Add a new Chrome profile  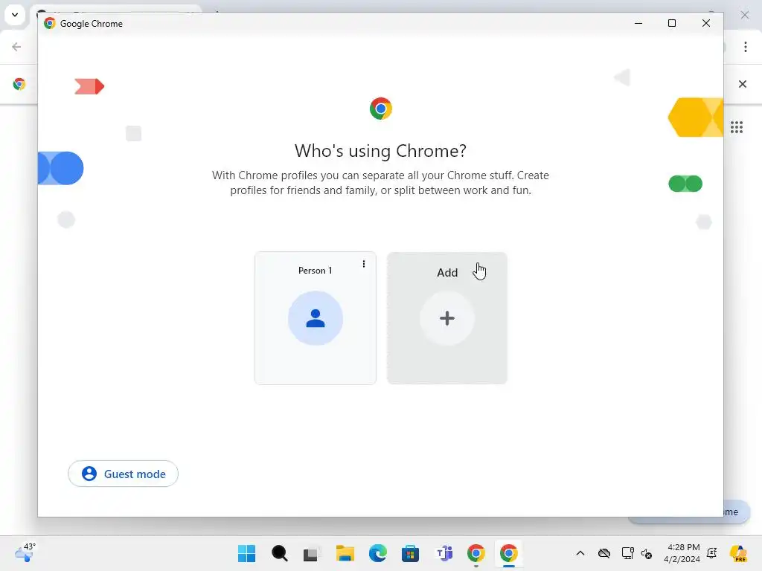pyautogui.click(x=447, y=318)
